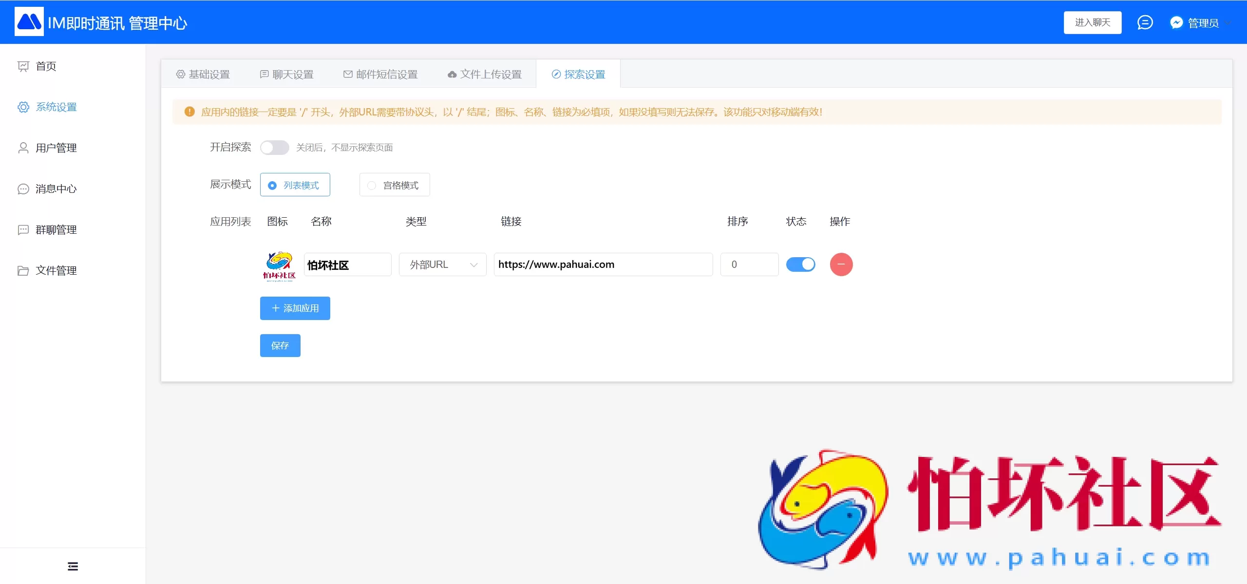Remove the 怕坏社区 app entry
This screenshot has width=1247, height=584.
pos(841,264)
